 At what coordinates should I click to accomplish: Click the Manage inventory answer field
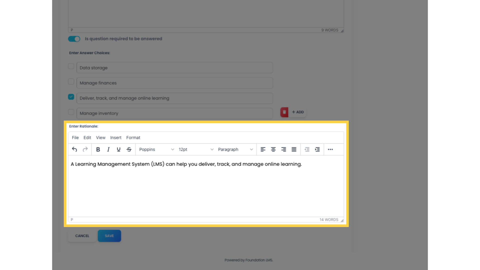pyautogui.click(x=174, y=113)
